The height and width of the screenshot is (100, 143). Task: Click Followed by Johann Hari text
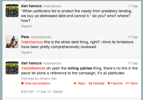(39, 79)
